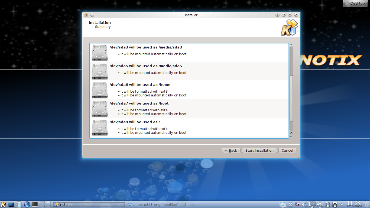Click the scrollbar down arrow
The height and width of the screenshot is (208, 370).
[x=291, y=136]
